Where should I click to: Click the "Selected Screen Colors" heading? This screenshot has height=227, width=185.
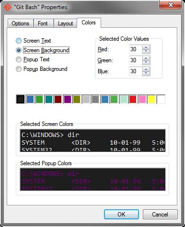[46, 124]
